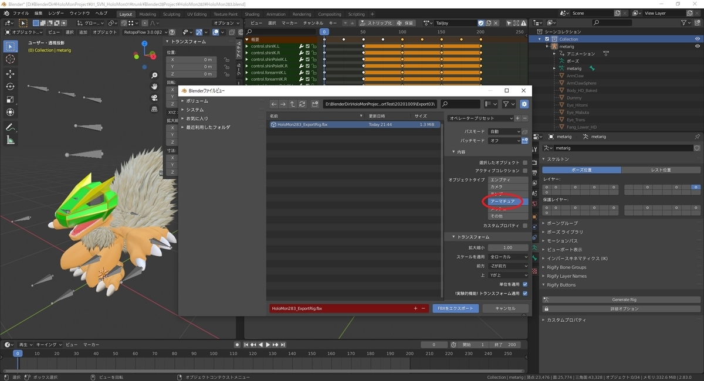Select the Transform tool in viewport toolbar

(10, 113)
